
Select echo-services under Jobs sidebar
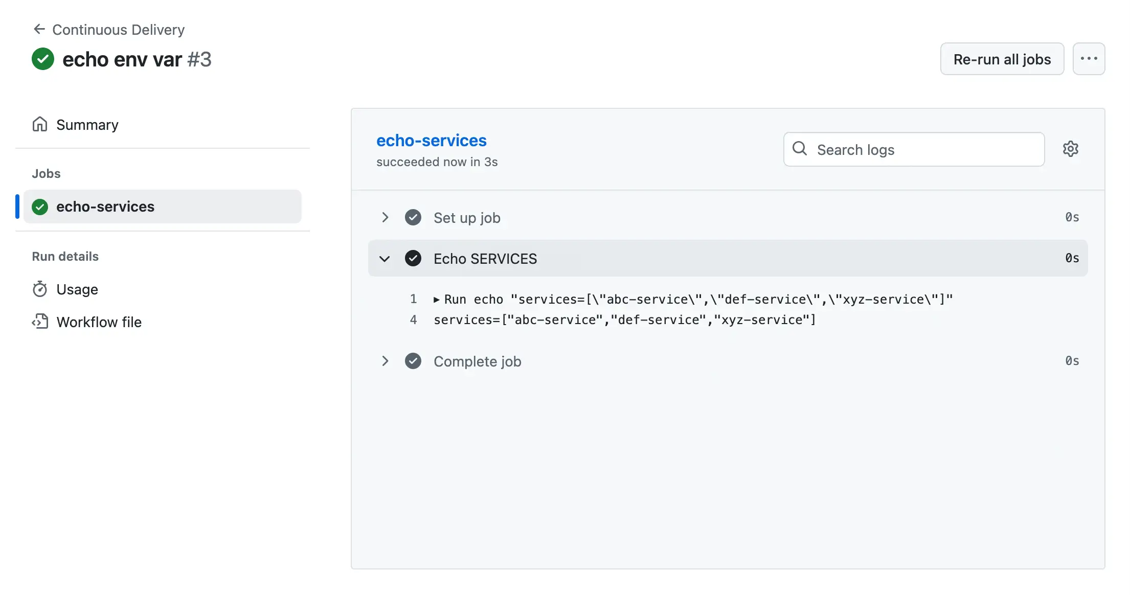click(x=105, y=207)
